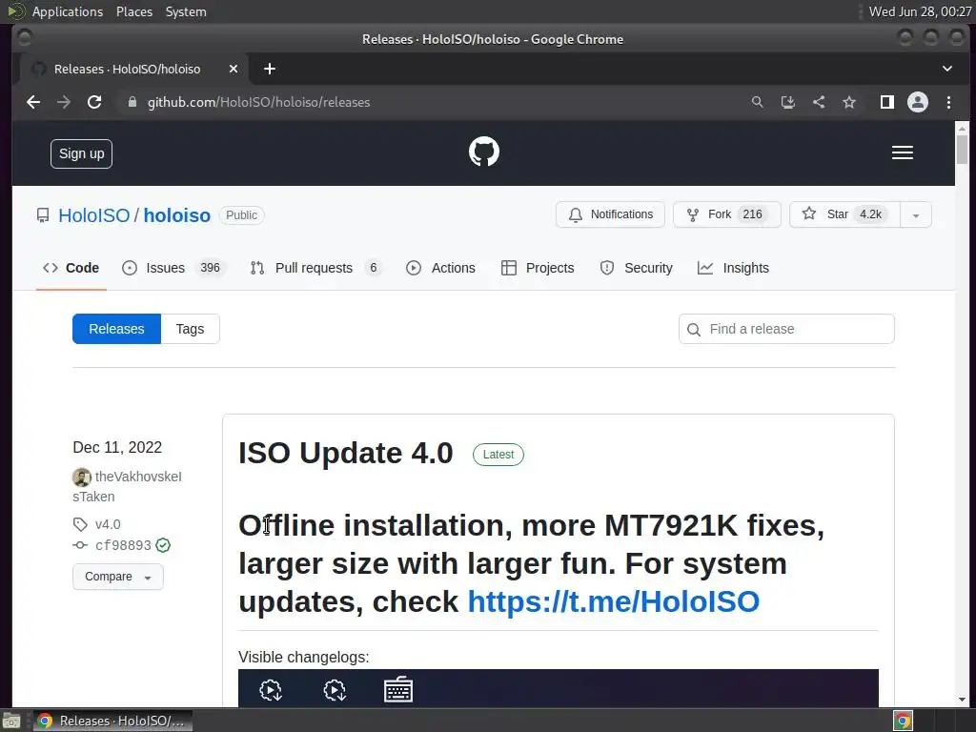976x732 pixels.
Task: Fork the repository
Action: 726,214
